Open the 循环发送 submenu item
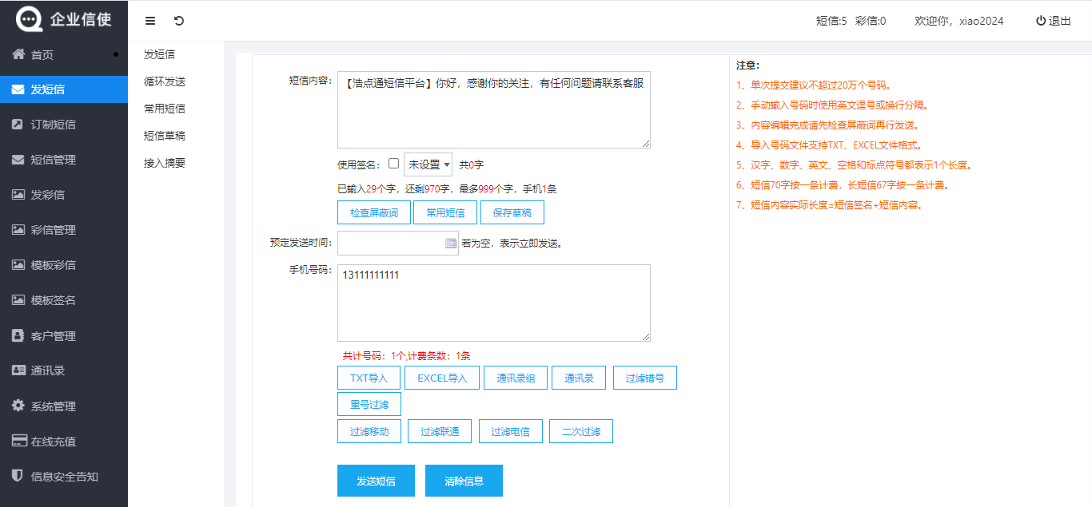Screen dimensions: 1092x507 [165, 81]
